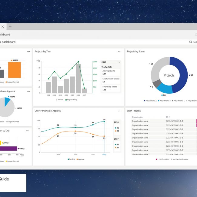The height and width of the screenshot is (197, 197).
Task: Sort by the Organization column header
Action: pyautogui.click(x=137, y=117)
